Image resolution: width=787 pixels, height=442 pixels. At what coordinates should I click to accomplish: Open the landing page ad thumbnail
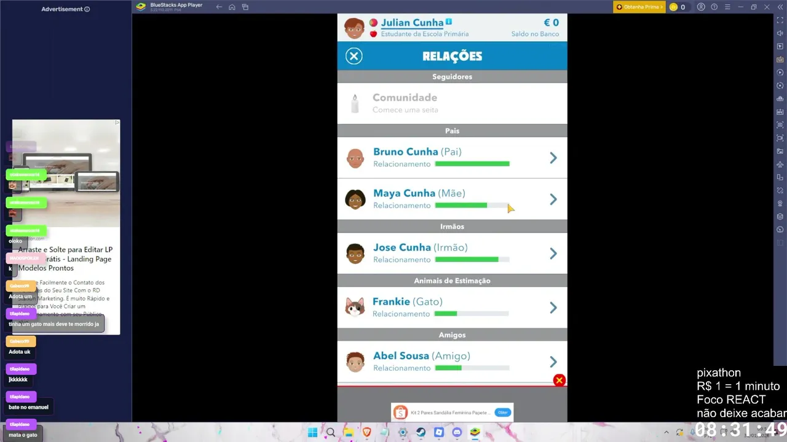(x=66, y=174)
